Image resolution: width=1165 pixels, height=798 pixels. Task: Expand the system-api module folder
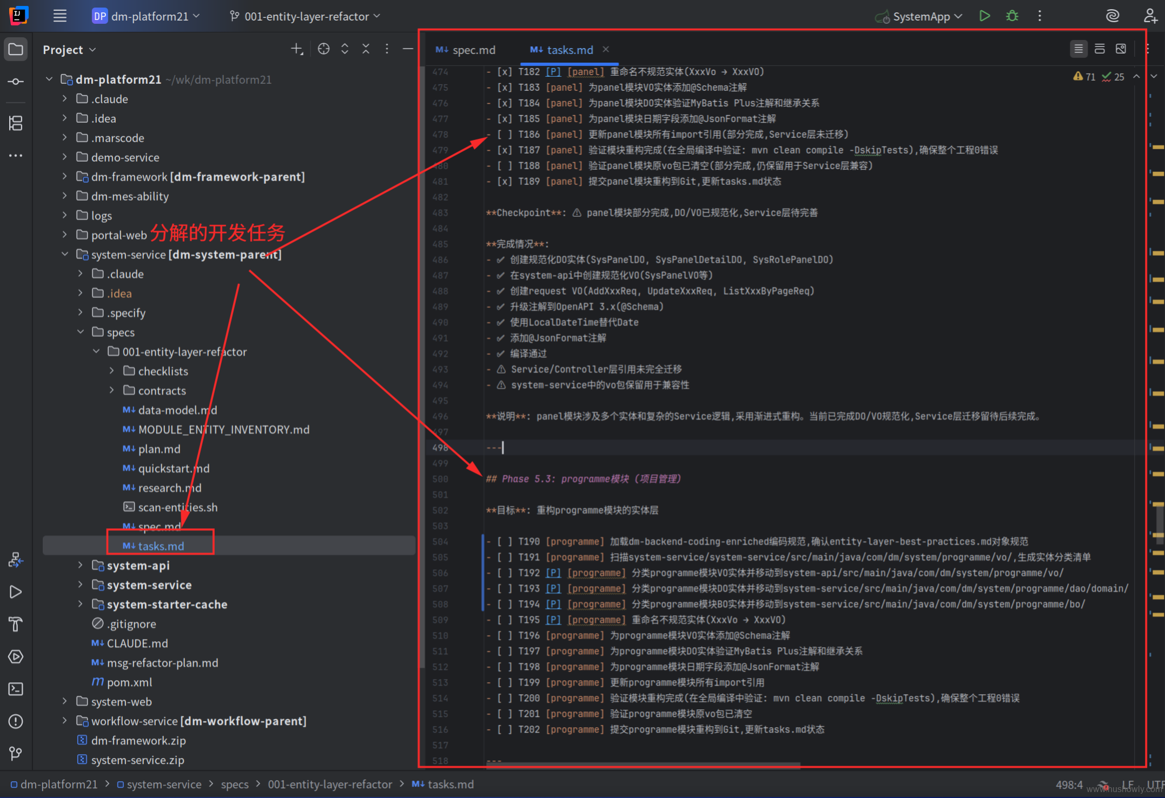[80, 566]
